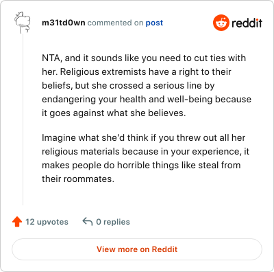
Task: Click the orange upvote arrow icon
Action: pyautogui.click(x=17, y=222)
